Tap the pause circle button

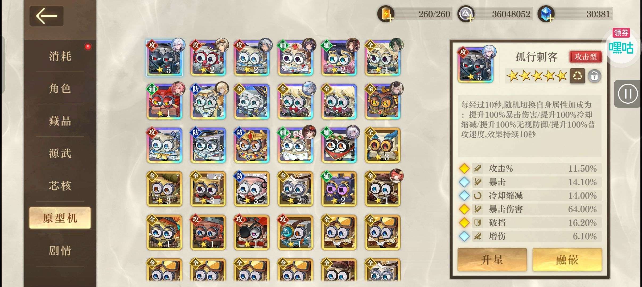pyautogui.click(x=628, y=94)
